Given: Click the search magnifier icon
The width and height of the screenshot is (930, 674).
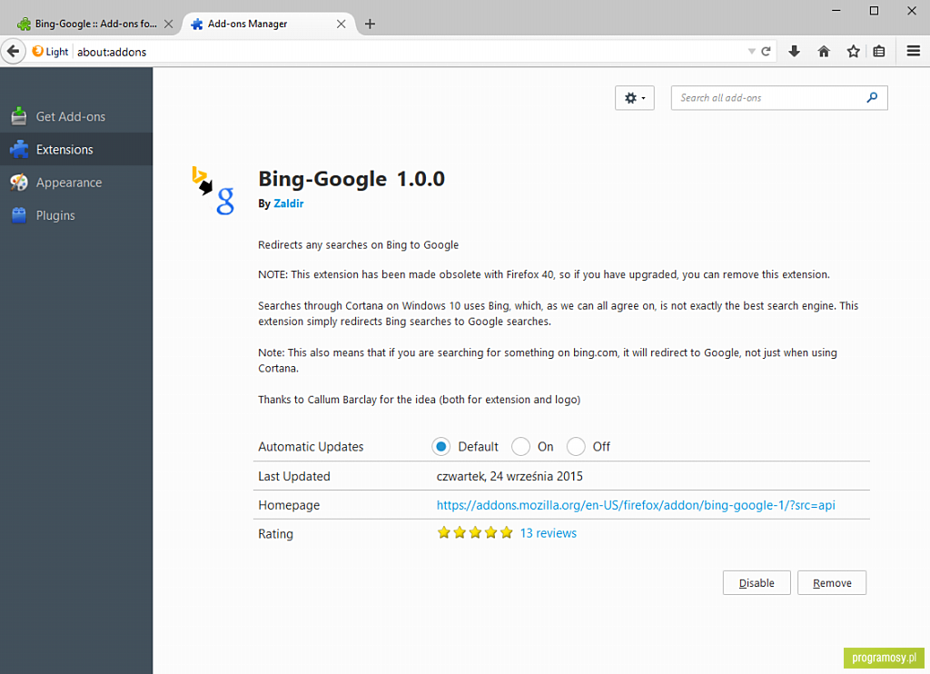Looking at the screenshot, I should [872, 97].
